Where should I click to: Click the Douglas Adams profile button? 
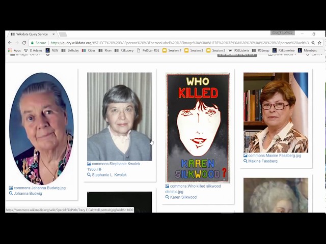[x=283, y=33]
